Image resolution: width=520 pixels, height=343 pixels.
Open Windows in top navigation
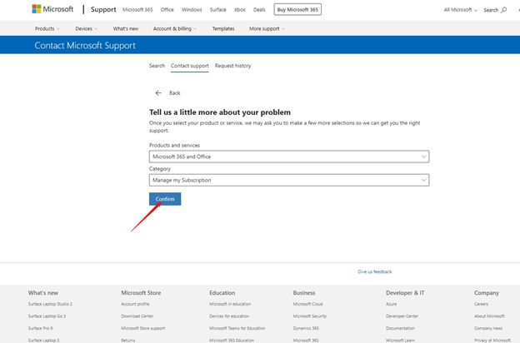point(192,10)
